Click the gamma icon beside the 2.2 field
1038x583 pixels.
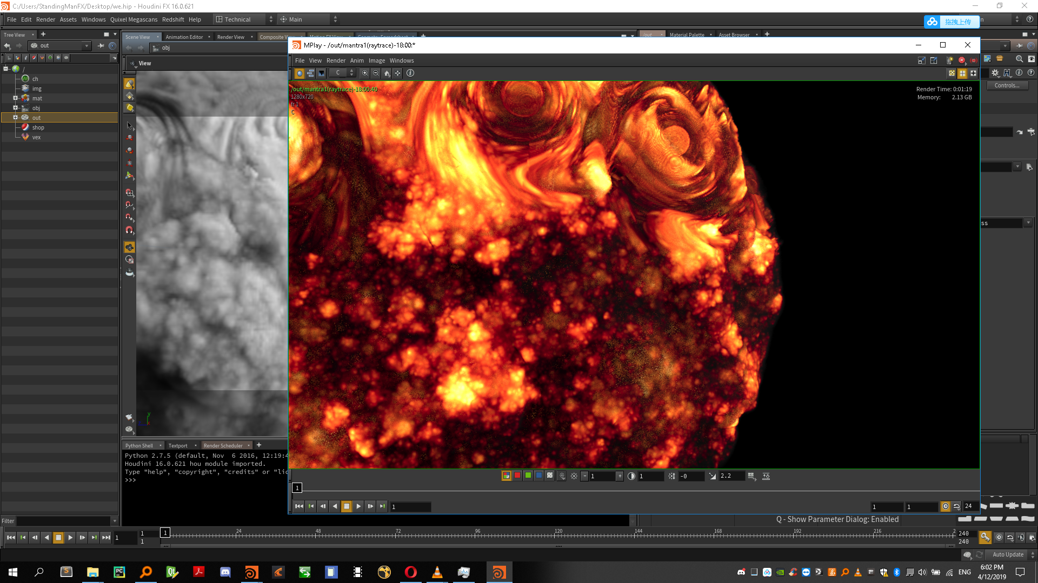coord(713,476)
